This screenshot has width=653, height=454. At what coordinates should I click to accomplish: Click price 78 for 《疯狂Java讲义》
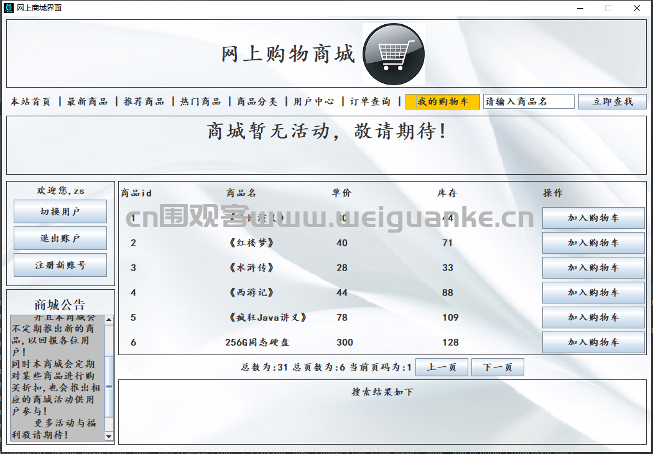coord(342,318)
